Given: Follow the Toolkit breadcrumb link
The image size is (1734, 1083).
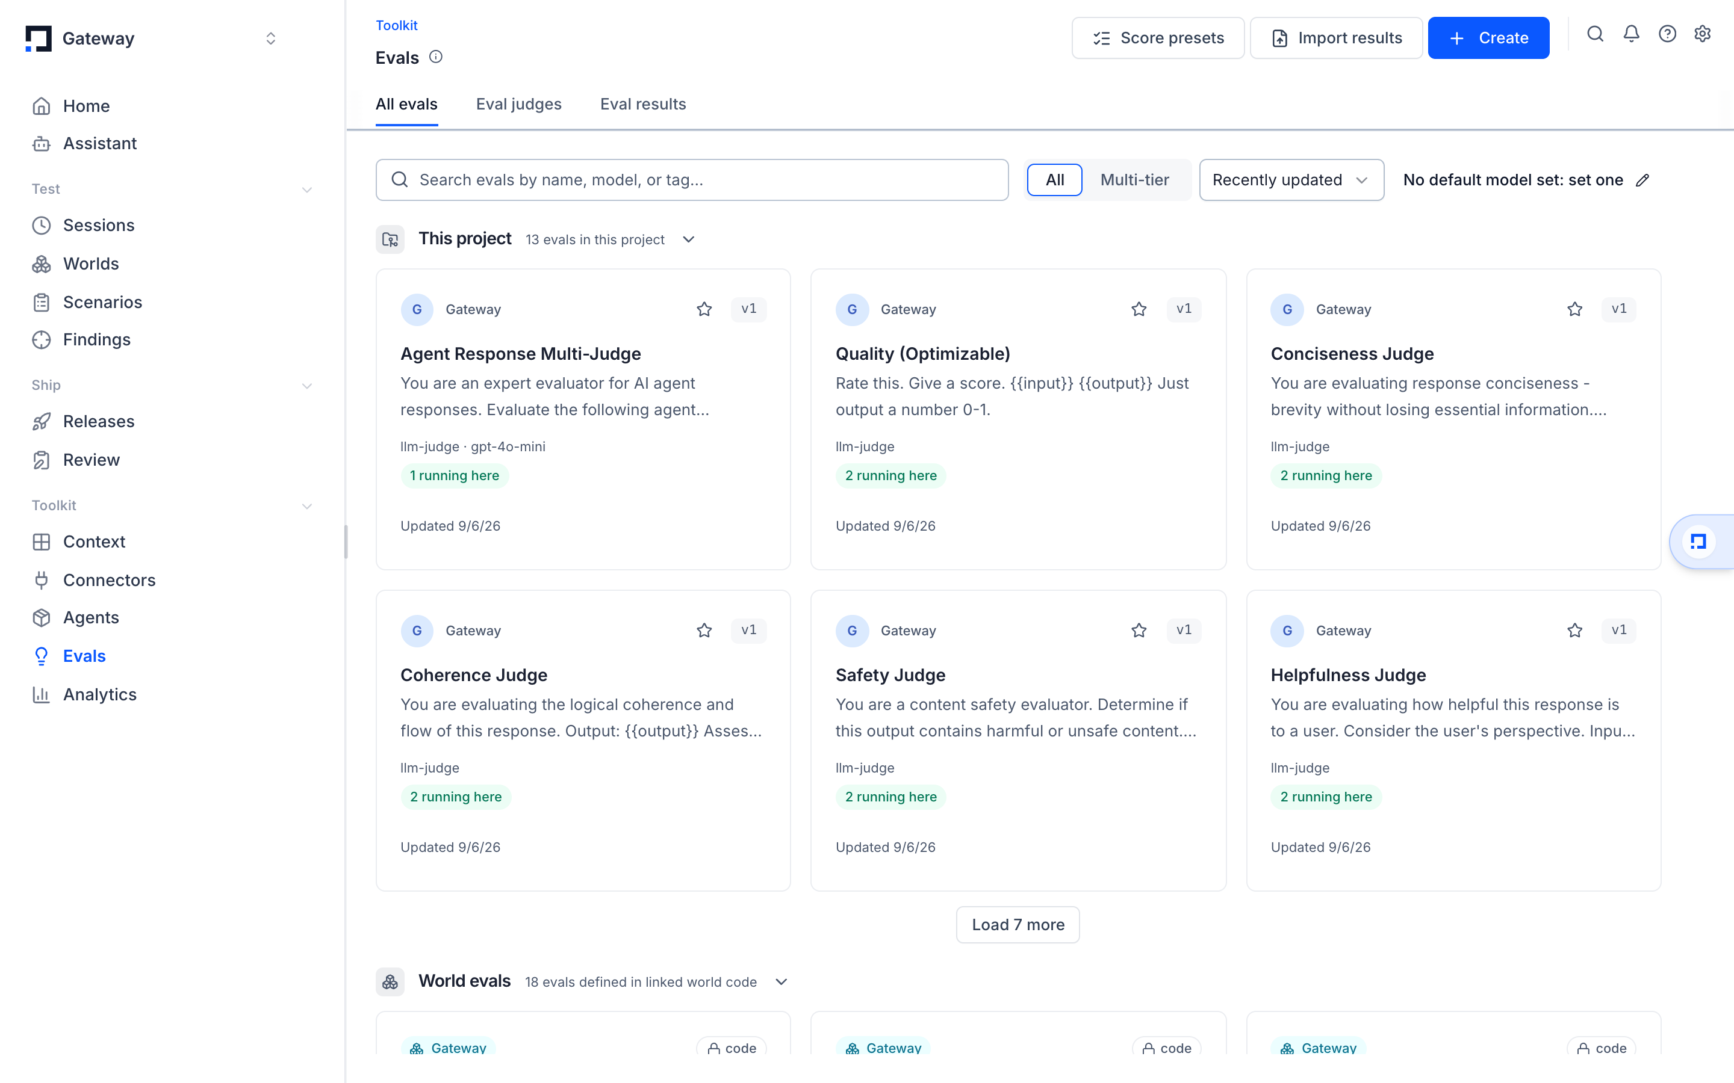Looking at the screenshot, I should click(396, 25).
